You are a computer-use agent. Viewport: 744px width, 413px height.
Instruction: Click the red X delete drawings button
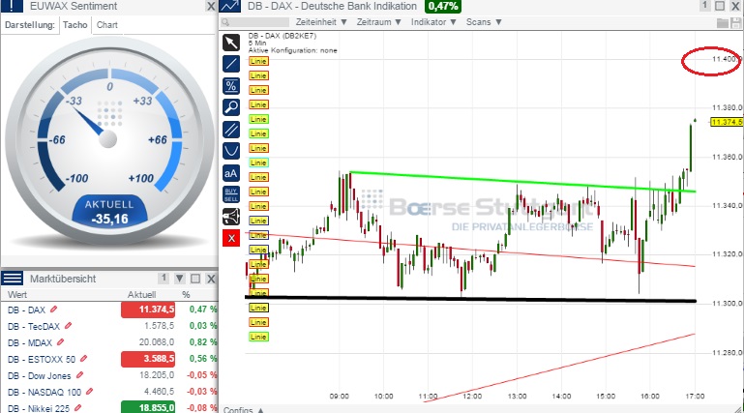click(x=231, y=238)
